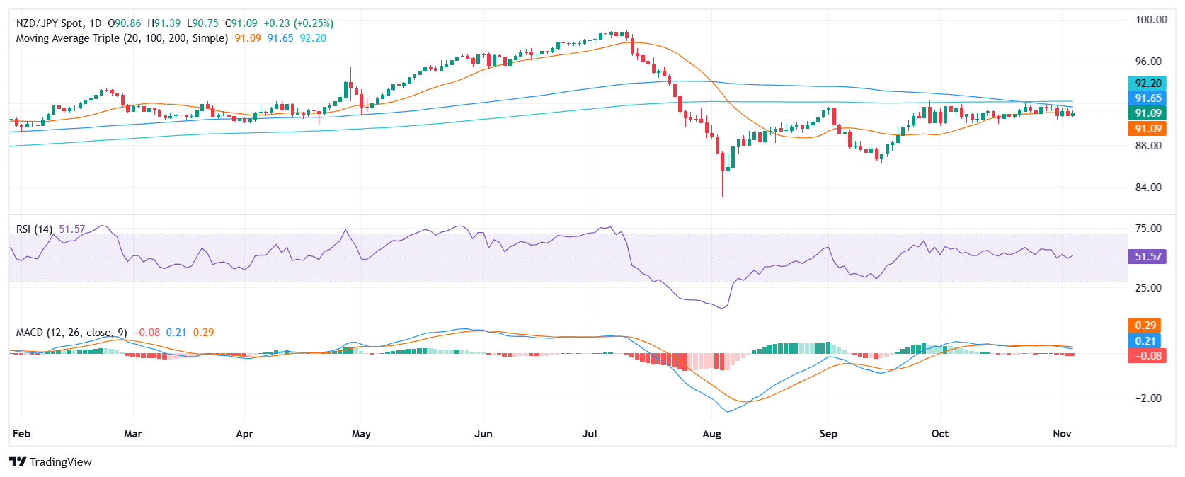Click the 100.00 price scale label
1185x477 pixels.
(x=1150, y=20)
